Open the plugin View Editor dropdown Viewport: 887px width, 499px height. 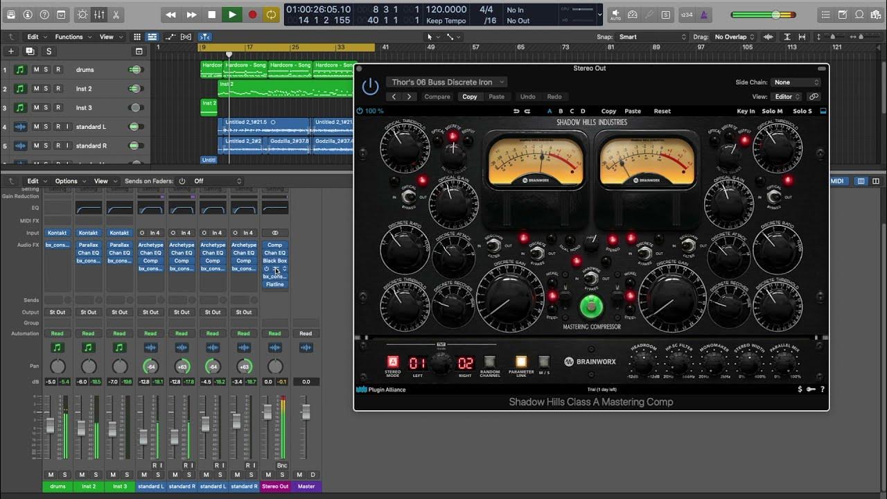tap(788, 97)
